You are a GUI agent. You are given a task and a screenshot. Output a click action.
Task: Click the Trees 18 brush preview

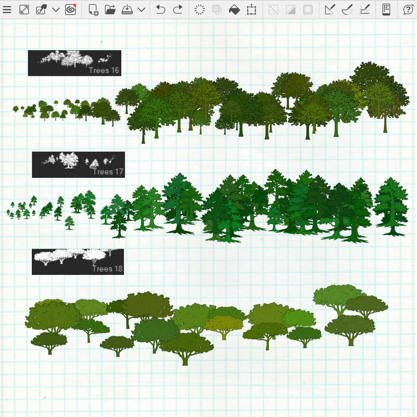(x=78, y=262)
